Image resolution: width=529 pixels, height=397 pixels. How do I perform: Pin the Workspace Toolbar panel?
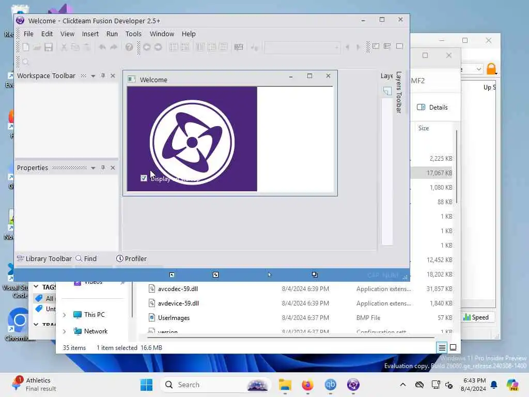pos(103,75)
